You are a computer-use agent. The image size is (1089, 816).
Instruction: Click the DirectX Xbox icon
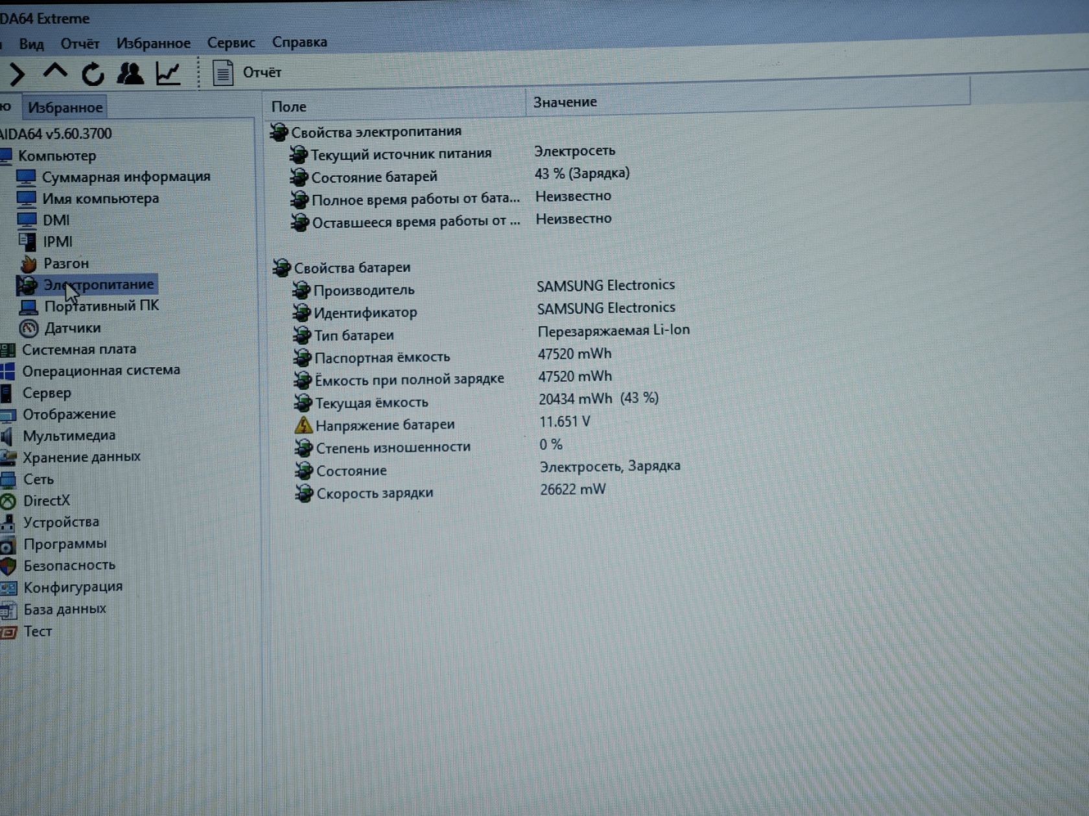(x=8, y=501)
